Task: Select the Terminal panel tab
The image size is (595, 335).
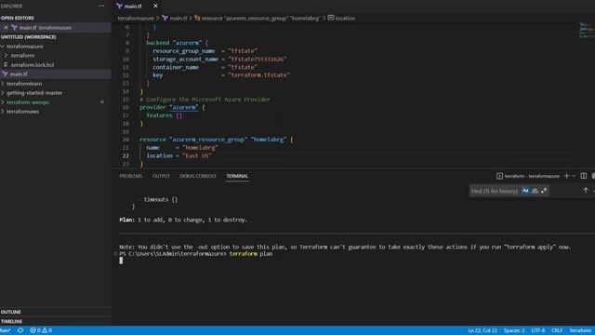Action: tap(237, 176)
